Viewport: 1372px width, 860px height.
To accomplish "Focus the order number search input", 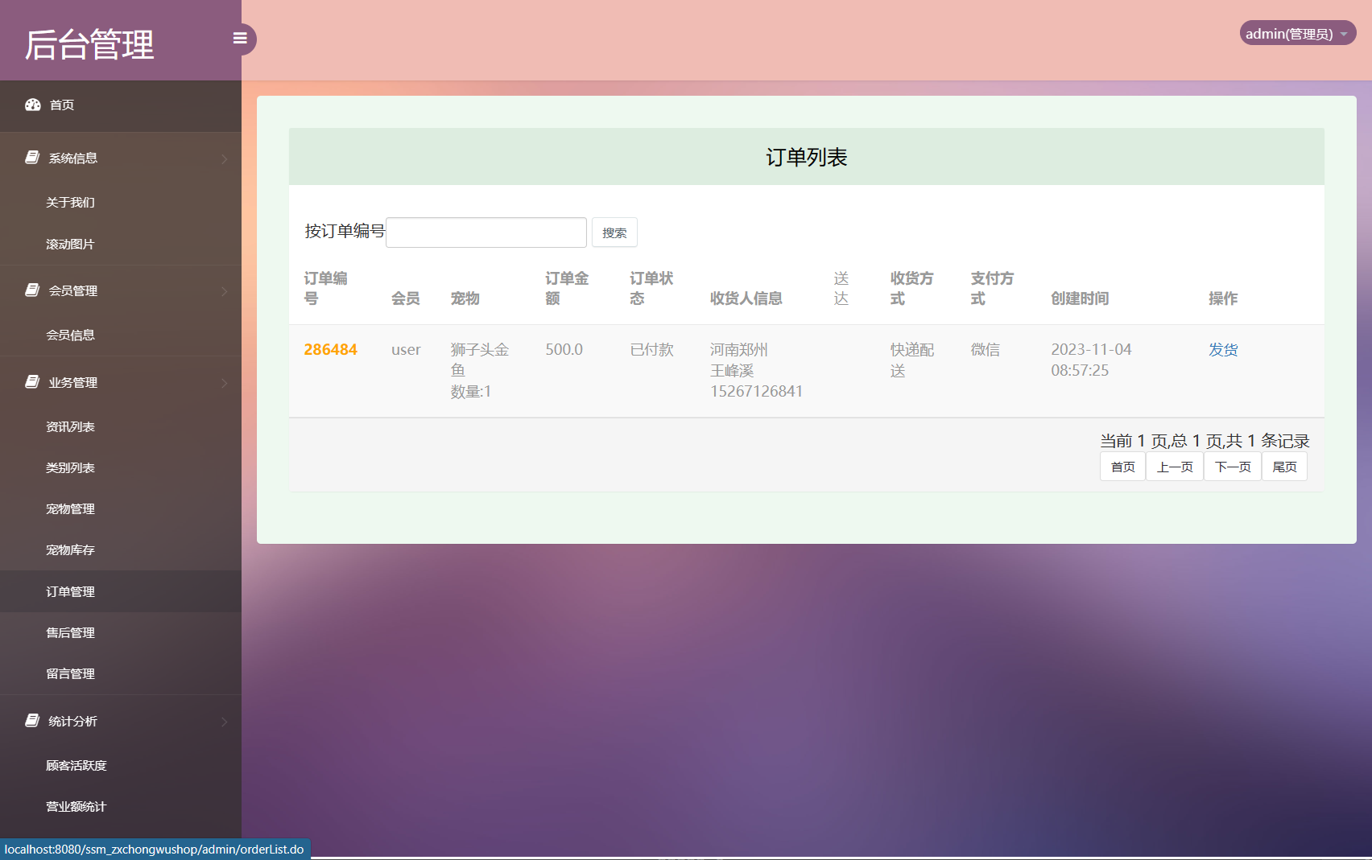I will [x=486, y=232].
